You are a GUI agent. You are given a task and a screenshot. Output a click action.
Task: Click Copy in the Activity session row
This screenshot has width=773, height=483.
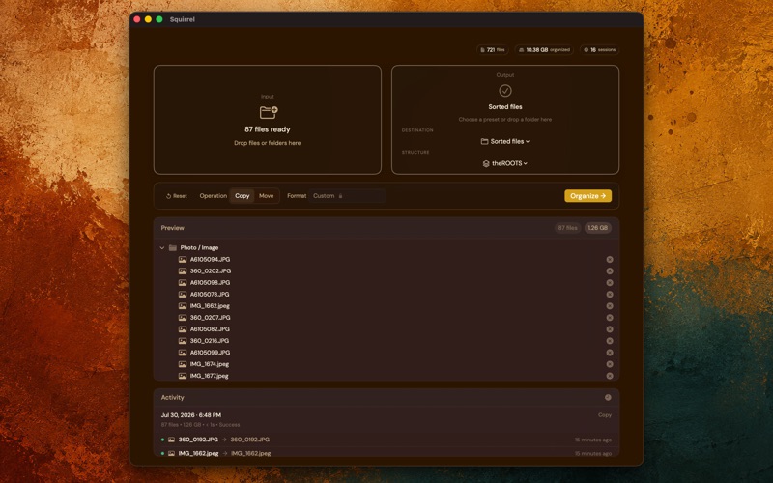tap(605, 415)
